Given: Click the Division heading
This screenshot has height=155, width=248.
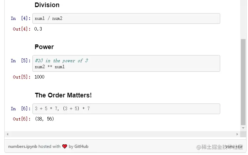Looking at the screenshot, I should tap(47, 5).
